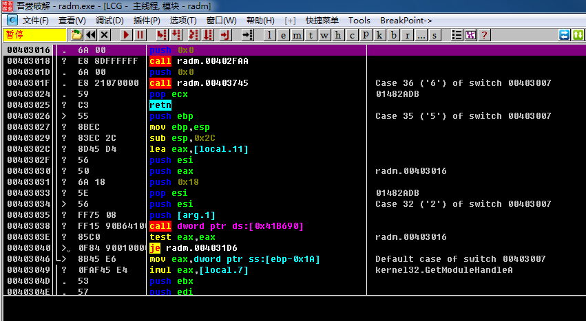Click the yellow 暂停 status field
586x321 pixels.
[x=35, y=35]
